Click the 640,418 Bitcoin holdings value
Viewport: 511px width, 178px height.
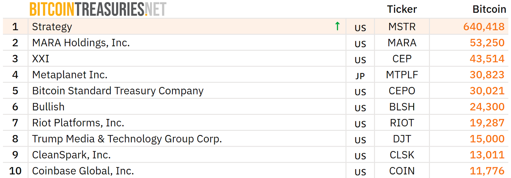[484, 27]
